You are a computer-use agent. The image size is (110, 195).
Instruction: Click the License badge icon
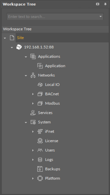pyautogui.click(x=40, y=141)
